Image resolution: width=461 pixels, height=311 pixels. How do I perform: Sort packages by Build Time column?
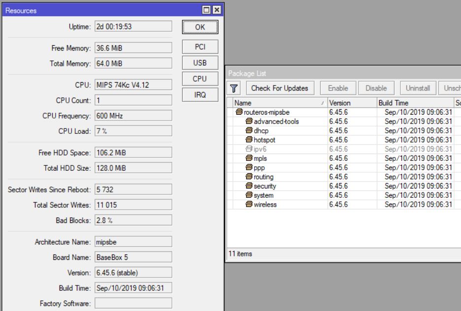coord(415,103)
